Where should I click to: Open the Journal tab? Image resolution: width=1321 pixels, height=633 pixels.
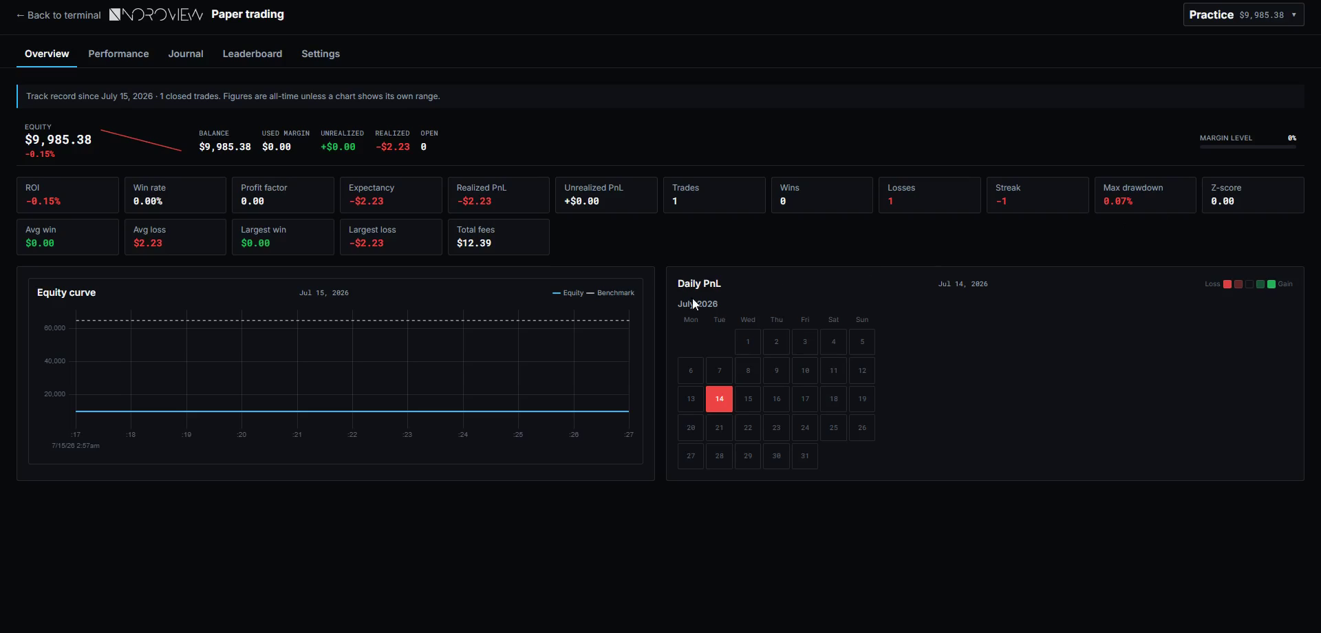pyautogui.click(x=186, y=54)
